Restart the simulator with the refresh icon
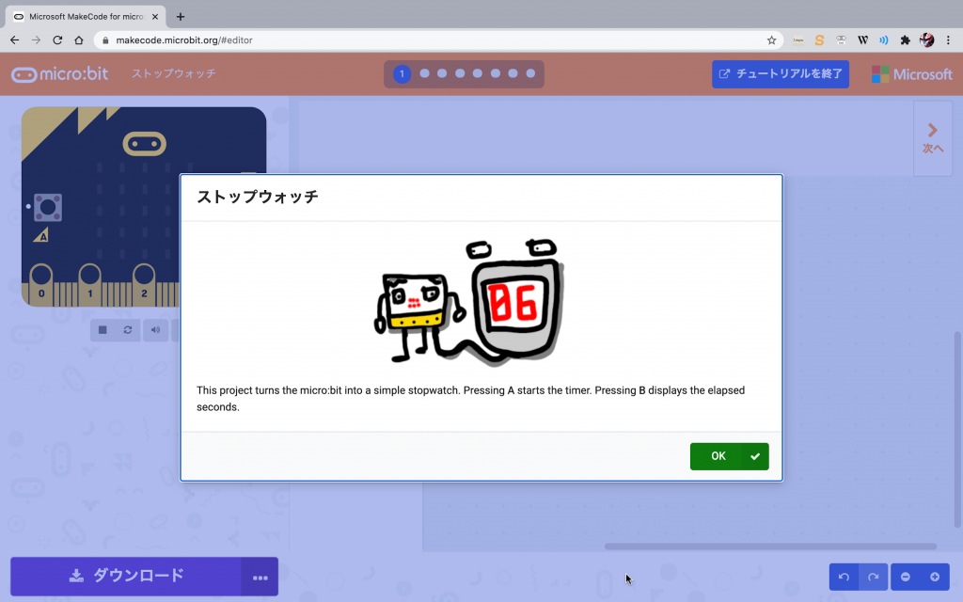The width and height of the screenshot is (963, 602). point(128,330)
